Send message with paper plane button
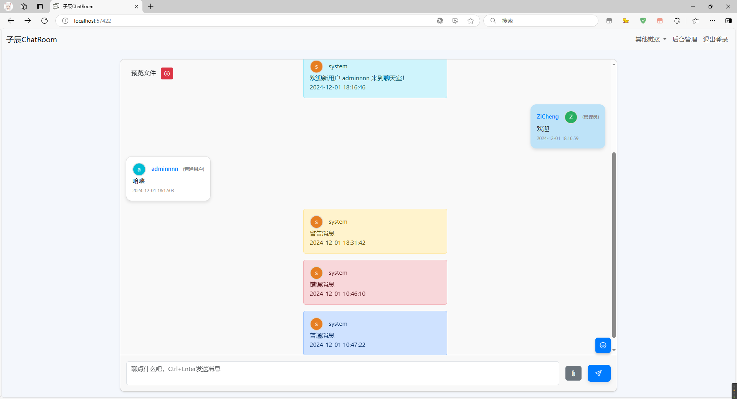 599,373
